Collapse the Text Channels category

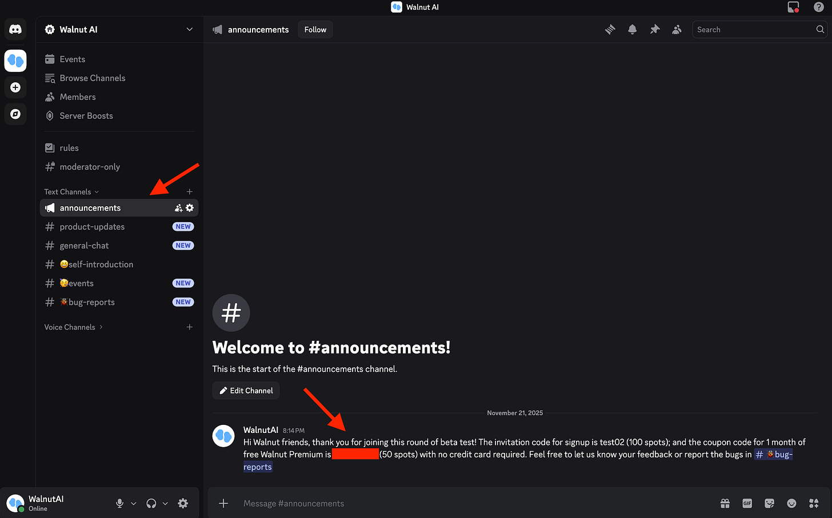71,192
